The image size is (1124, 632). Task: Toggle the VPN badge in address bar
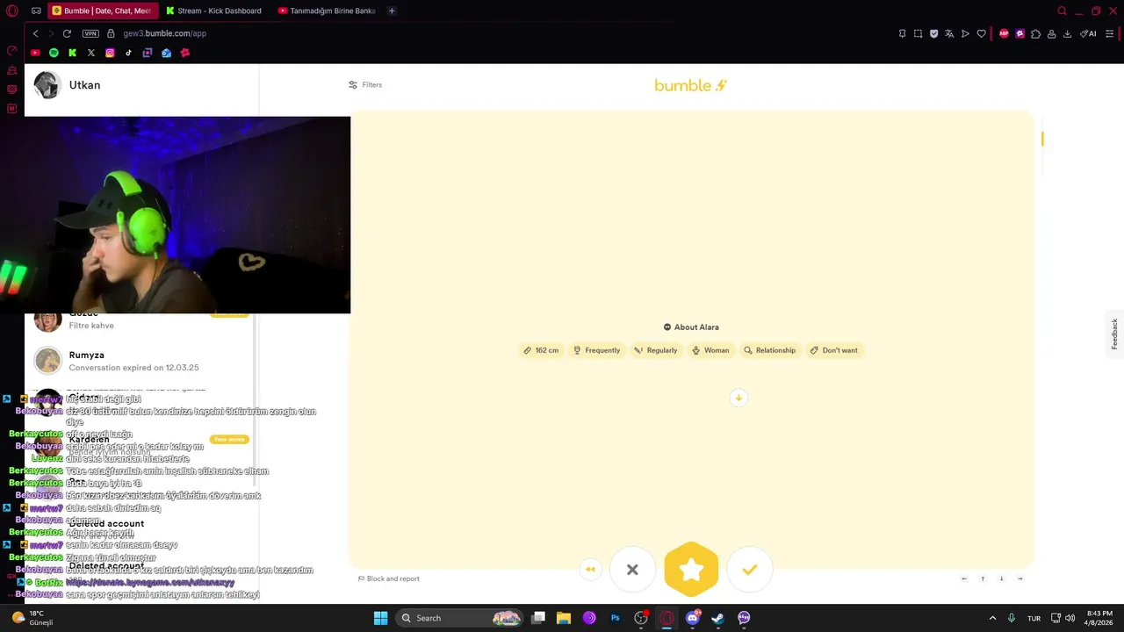tap(90, 33)
